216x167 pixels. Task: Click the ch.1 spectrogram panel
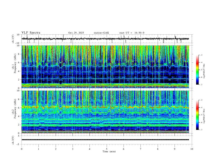(x=105, y=67)
